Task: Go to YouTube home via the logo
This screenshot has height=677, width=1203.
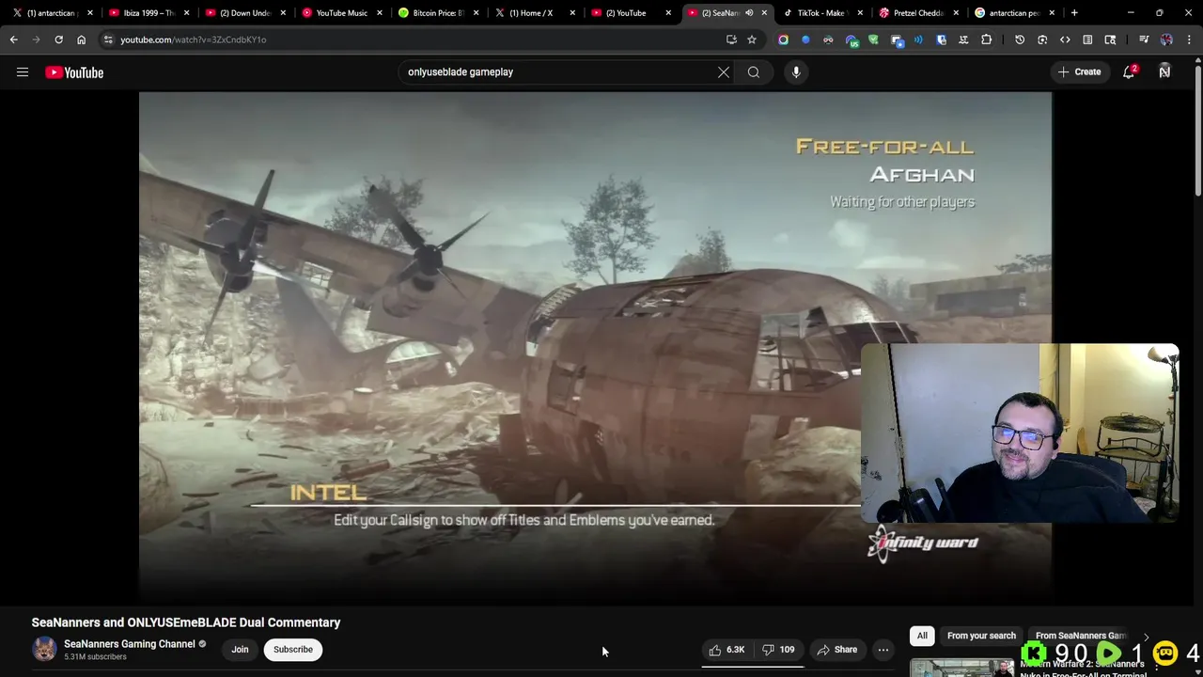Action: 74,72
